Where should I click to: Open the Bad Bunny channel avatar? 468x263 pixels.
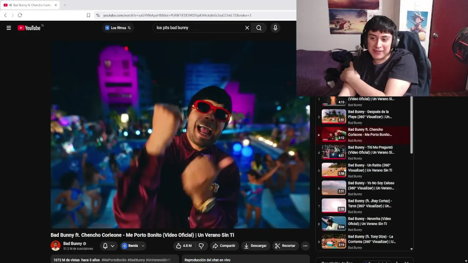pos(56,246)
